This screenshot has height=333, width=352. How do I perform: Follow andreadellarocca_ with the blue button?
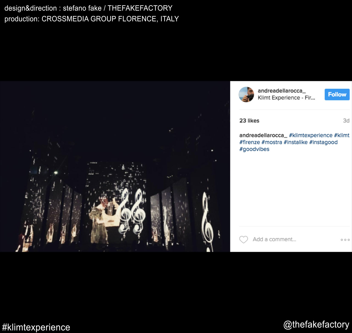point(337,95)
